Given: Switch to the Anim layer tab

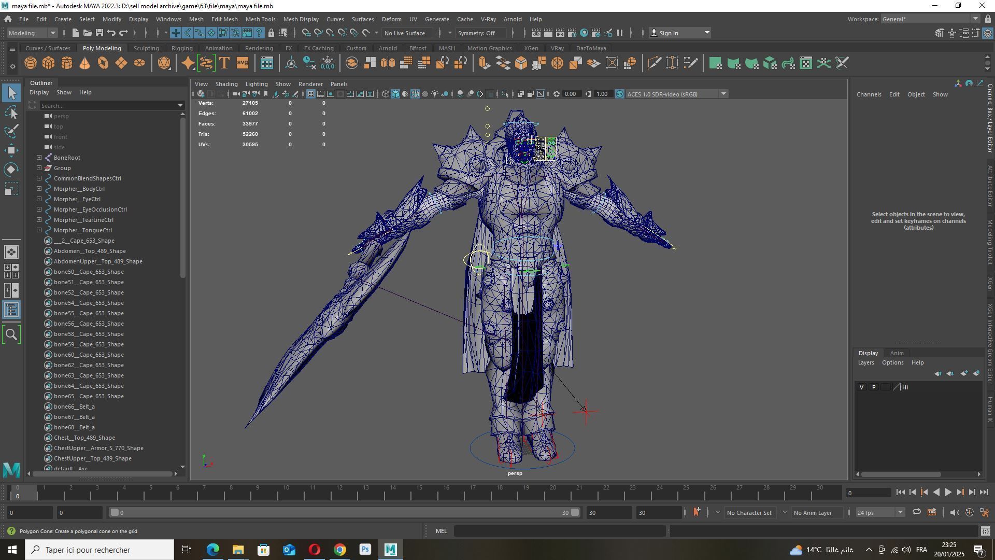Looking at the screenshot, I should click(x=897, y=353).
